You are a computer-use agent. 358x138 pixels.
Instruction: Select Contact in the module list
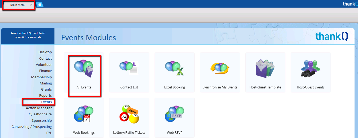[x=45, y=58]
